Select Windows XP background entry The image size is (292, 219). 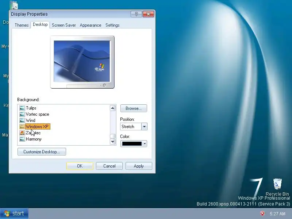pyautogui.click(x=37, y=127)
